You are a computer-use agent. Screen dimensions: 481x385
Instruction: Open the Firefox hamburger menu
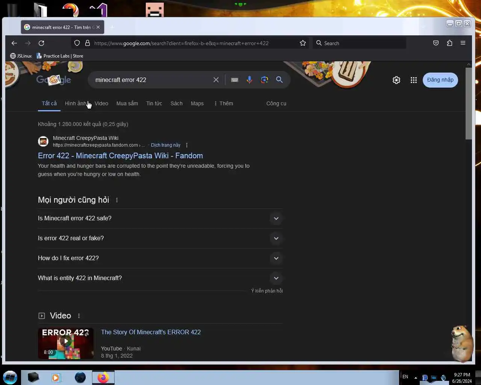coord(463,43)
